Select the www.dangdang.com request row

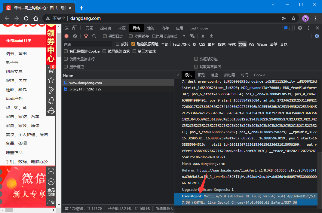point(118,83)
